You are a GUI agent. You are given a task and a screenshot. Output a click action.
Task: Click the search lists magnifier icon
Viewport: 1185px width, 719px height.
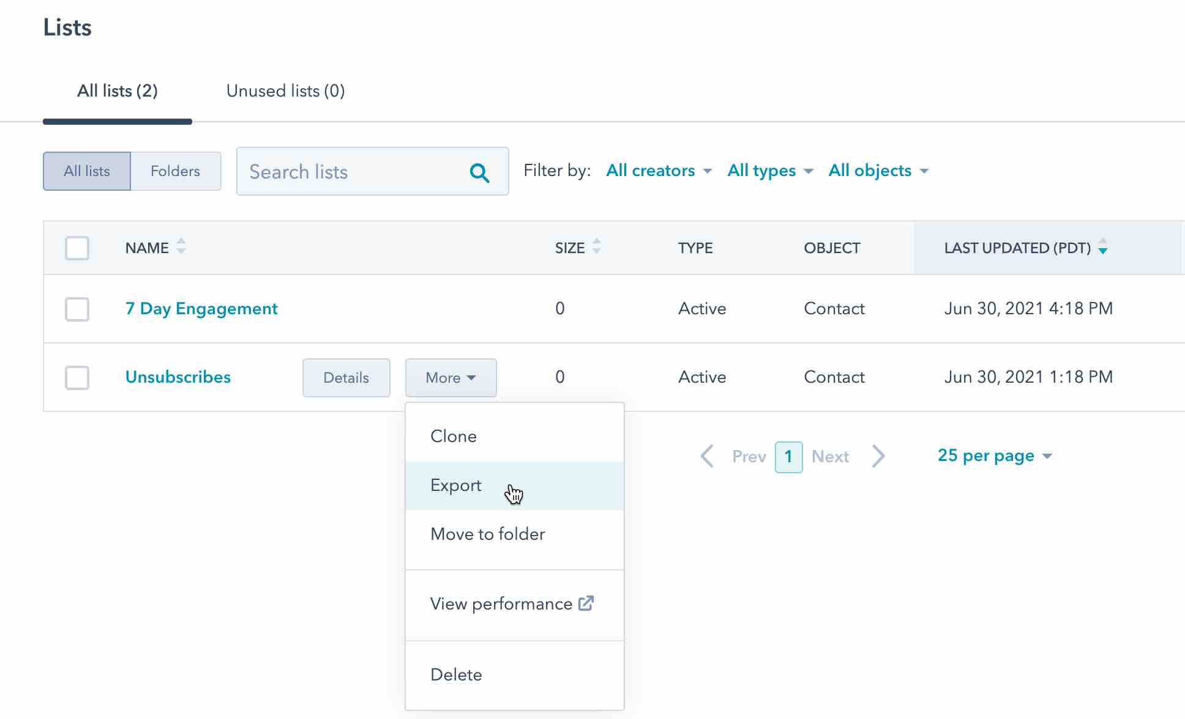pos(479,172)
